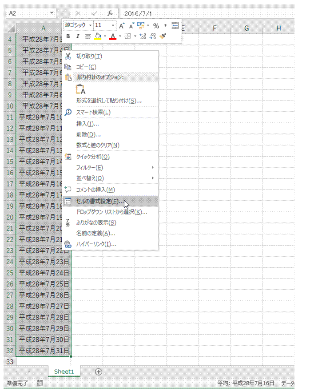Open the font size dropdown showing 11
This screenshot has width=310, height=392.
(x=105, y=25)
